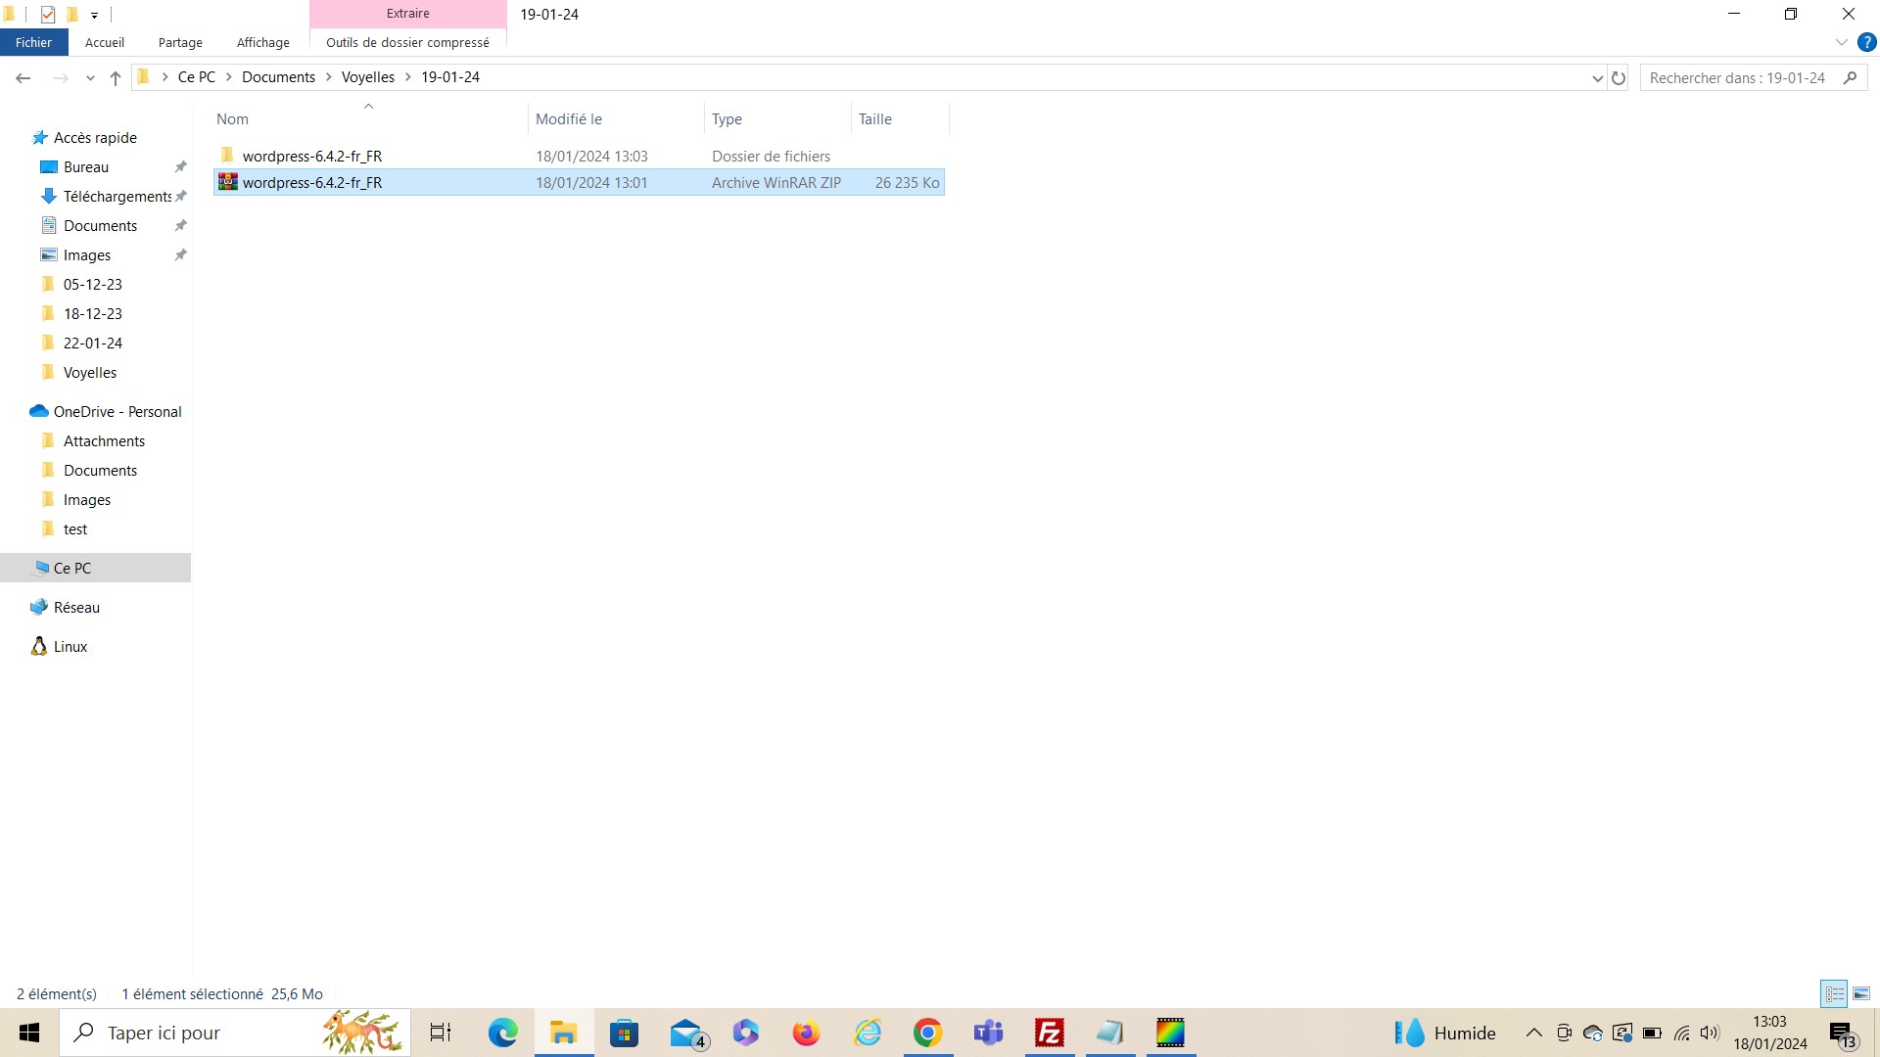
Task: Launch Microsoft Edge from taskbar
Action: [503, 1033]
